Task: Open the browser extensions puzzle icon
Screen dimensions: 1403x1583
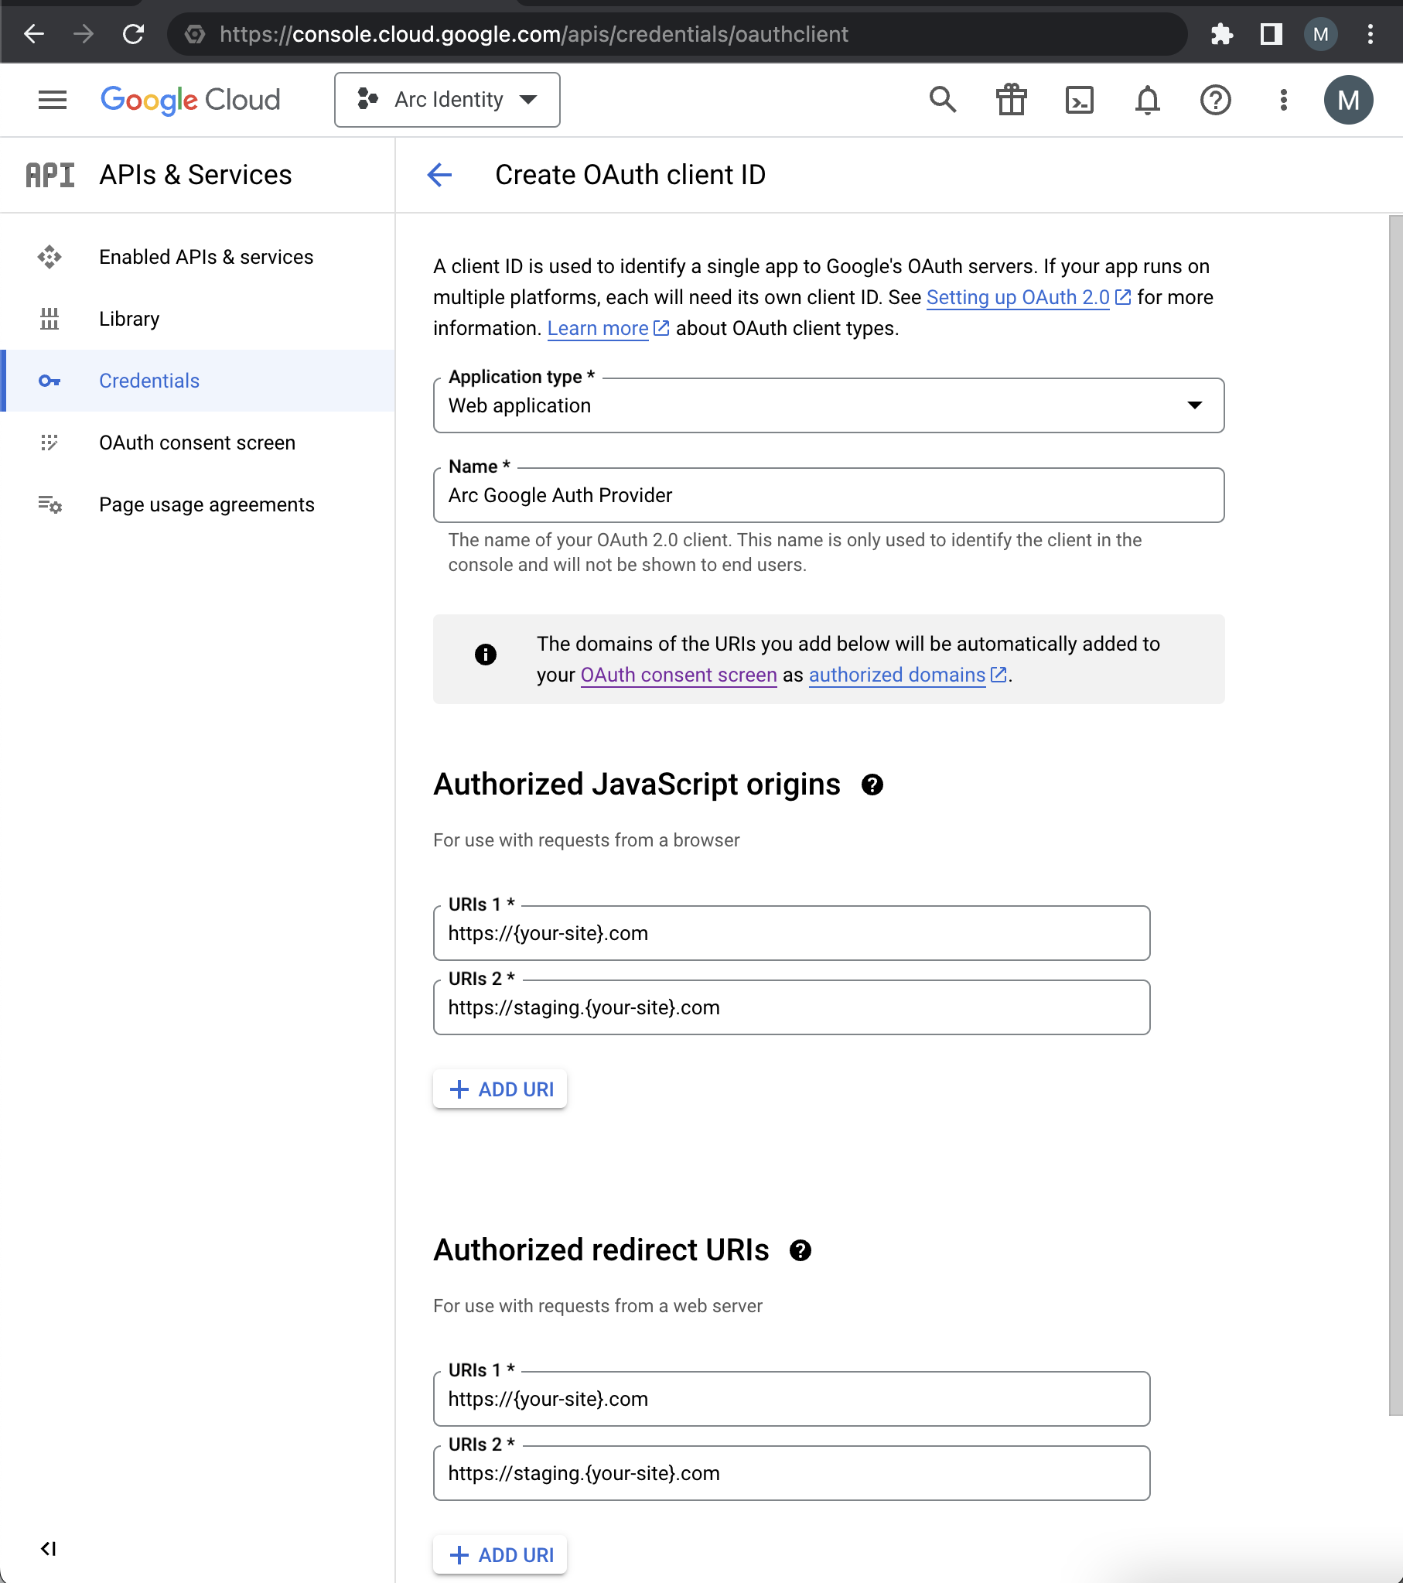Action: pyautogui.click(x=1222, y=34)
